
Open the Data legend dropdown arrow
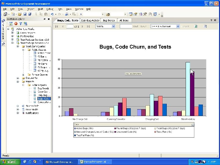(193, 125)
